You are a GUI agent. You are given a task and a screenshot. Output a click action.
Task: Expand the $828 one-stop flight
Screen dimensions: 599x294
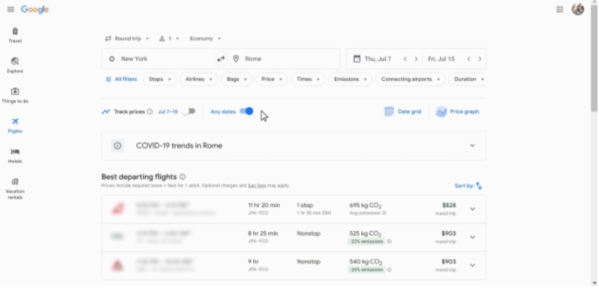click(x=473, y=209)
